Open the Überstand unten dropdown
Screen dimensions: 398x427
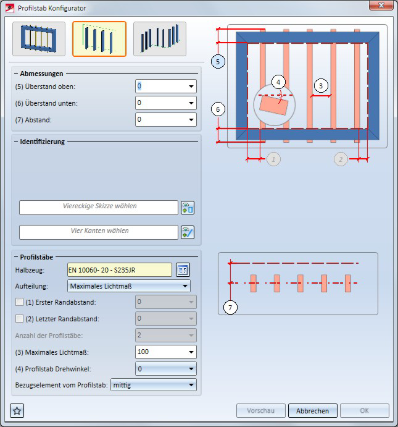pos(191,103)
